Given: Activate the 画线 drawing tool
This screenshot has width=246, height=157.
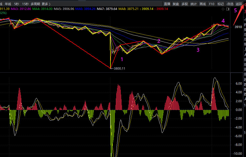Looking at the screenshot, I should [x=202, y=4].
